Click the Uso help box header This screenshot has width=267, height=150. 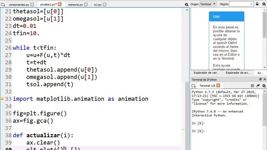pyautogui.click(x=227, y=17)
